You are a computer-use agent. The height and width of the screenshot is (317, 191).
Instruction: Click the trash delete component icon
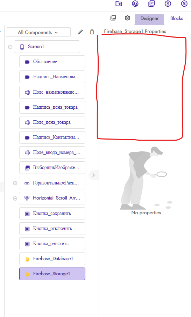click(x=92, y=32)
